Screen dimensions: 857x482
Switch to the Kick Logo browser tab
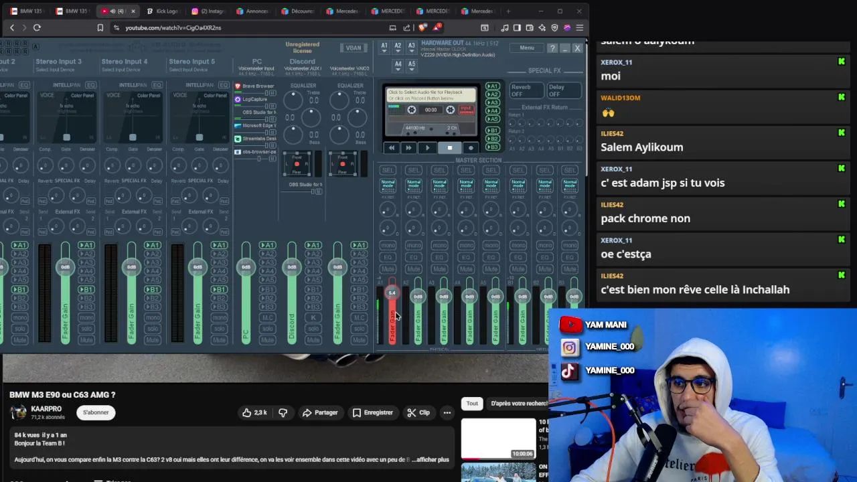(x=161, y=11)
